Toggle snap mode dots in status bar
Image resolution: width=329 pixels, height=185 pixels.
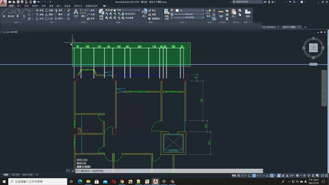point(243,175)
